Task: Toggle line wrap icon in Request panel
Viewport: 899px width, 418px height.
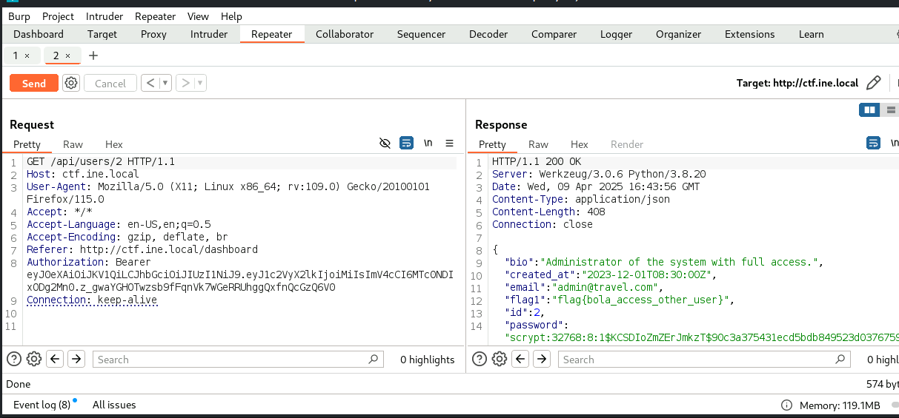Action: 406,144
